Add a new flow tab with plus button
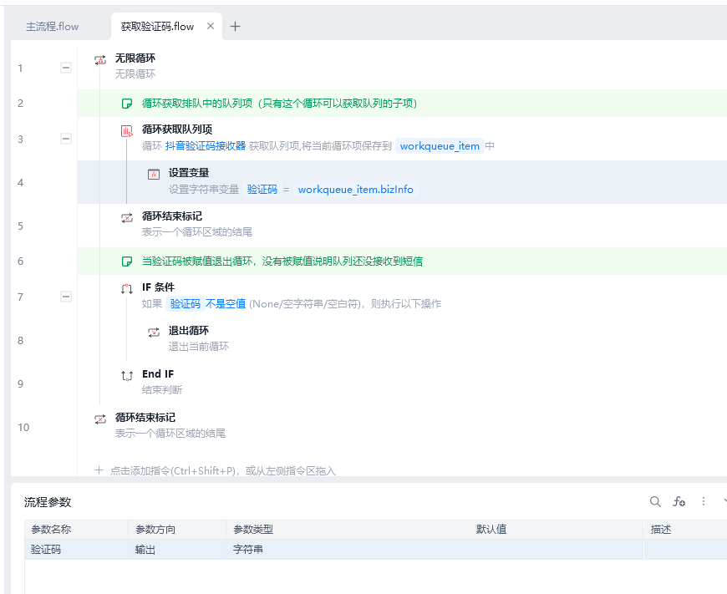The height and width of the screenshot is (594, 727). pos(235,27)
